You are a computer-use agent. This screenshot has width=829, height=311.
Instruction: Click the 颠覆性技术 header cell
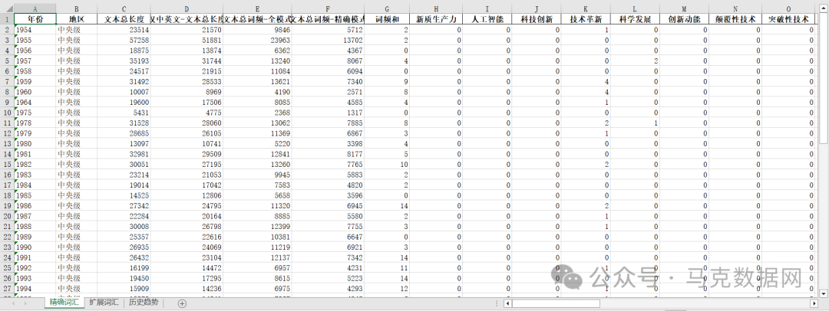pyautogui.click(x=735, y=19)
